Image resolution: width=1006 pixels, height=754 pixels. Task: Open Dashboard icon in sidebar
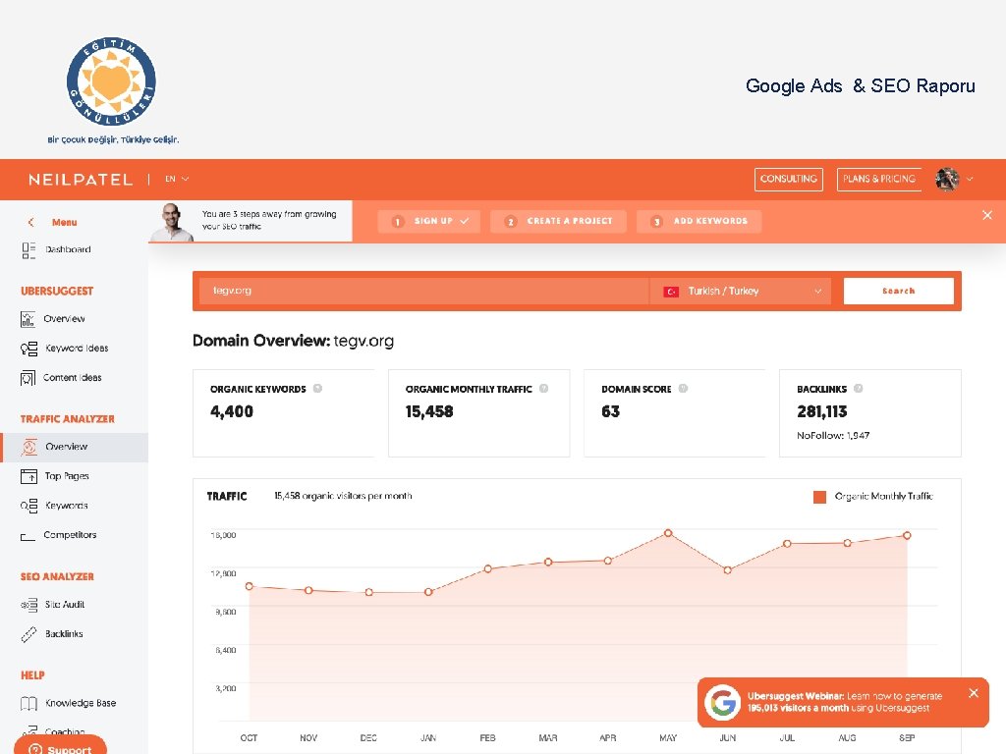pyautogui.click(x=28, y=250)
